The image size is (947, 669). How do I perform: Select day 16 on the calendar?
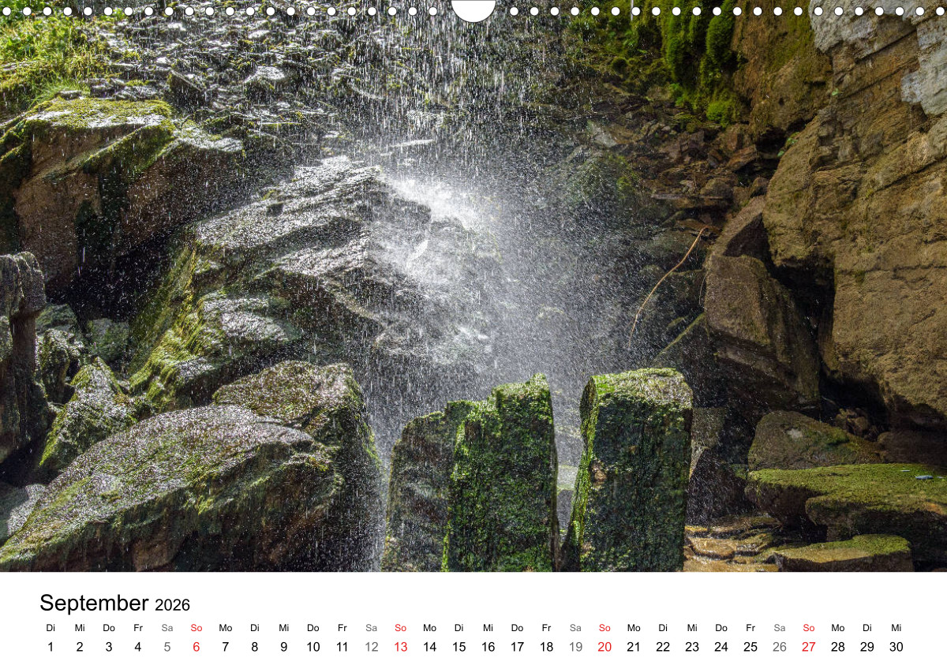point(488,647)
